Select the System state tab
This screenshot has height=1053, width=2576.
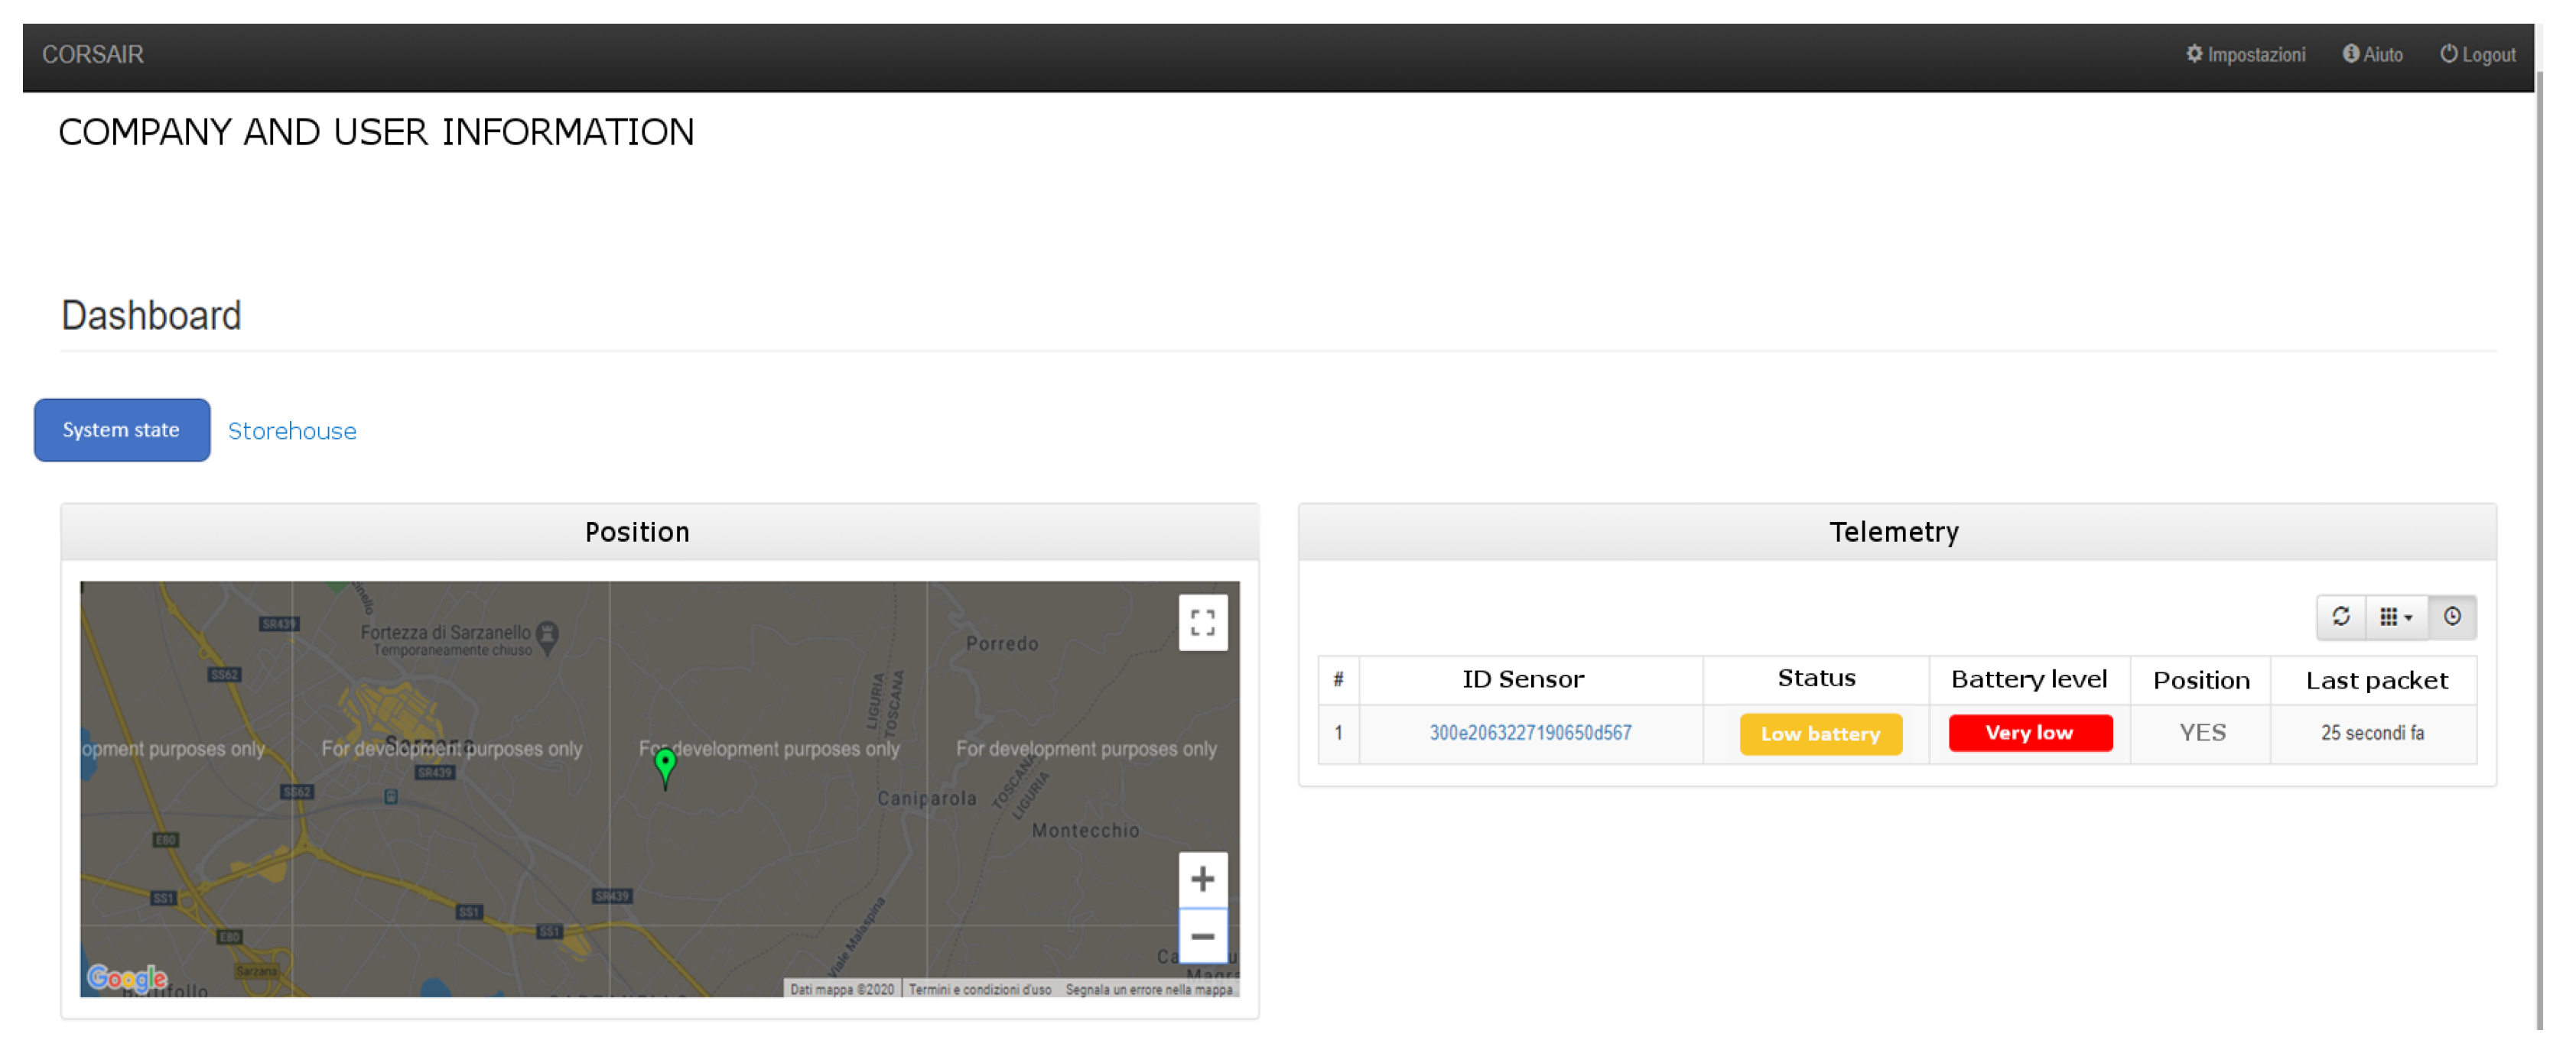[121, 429]
